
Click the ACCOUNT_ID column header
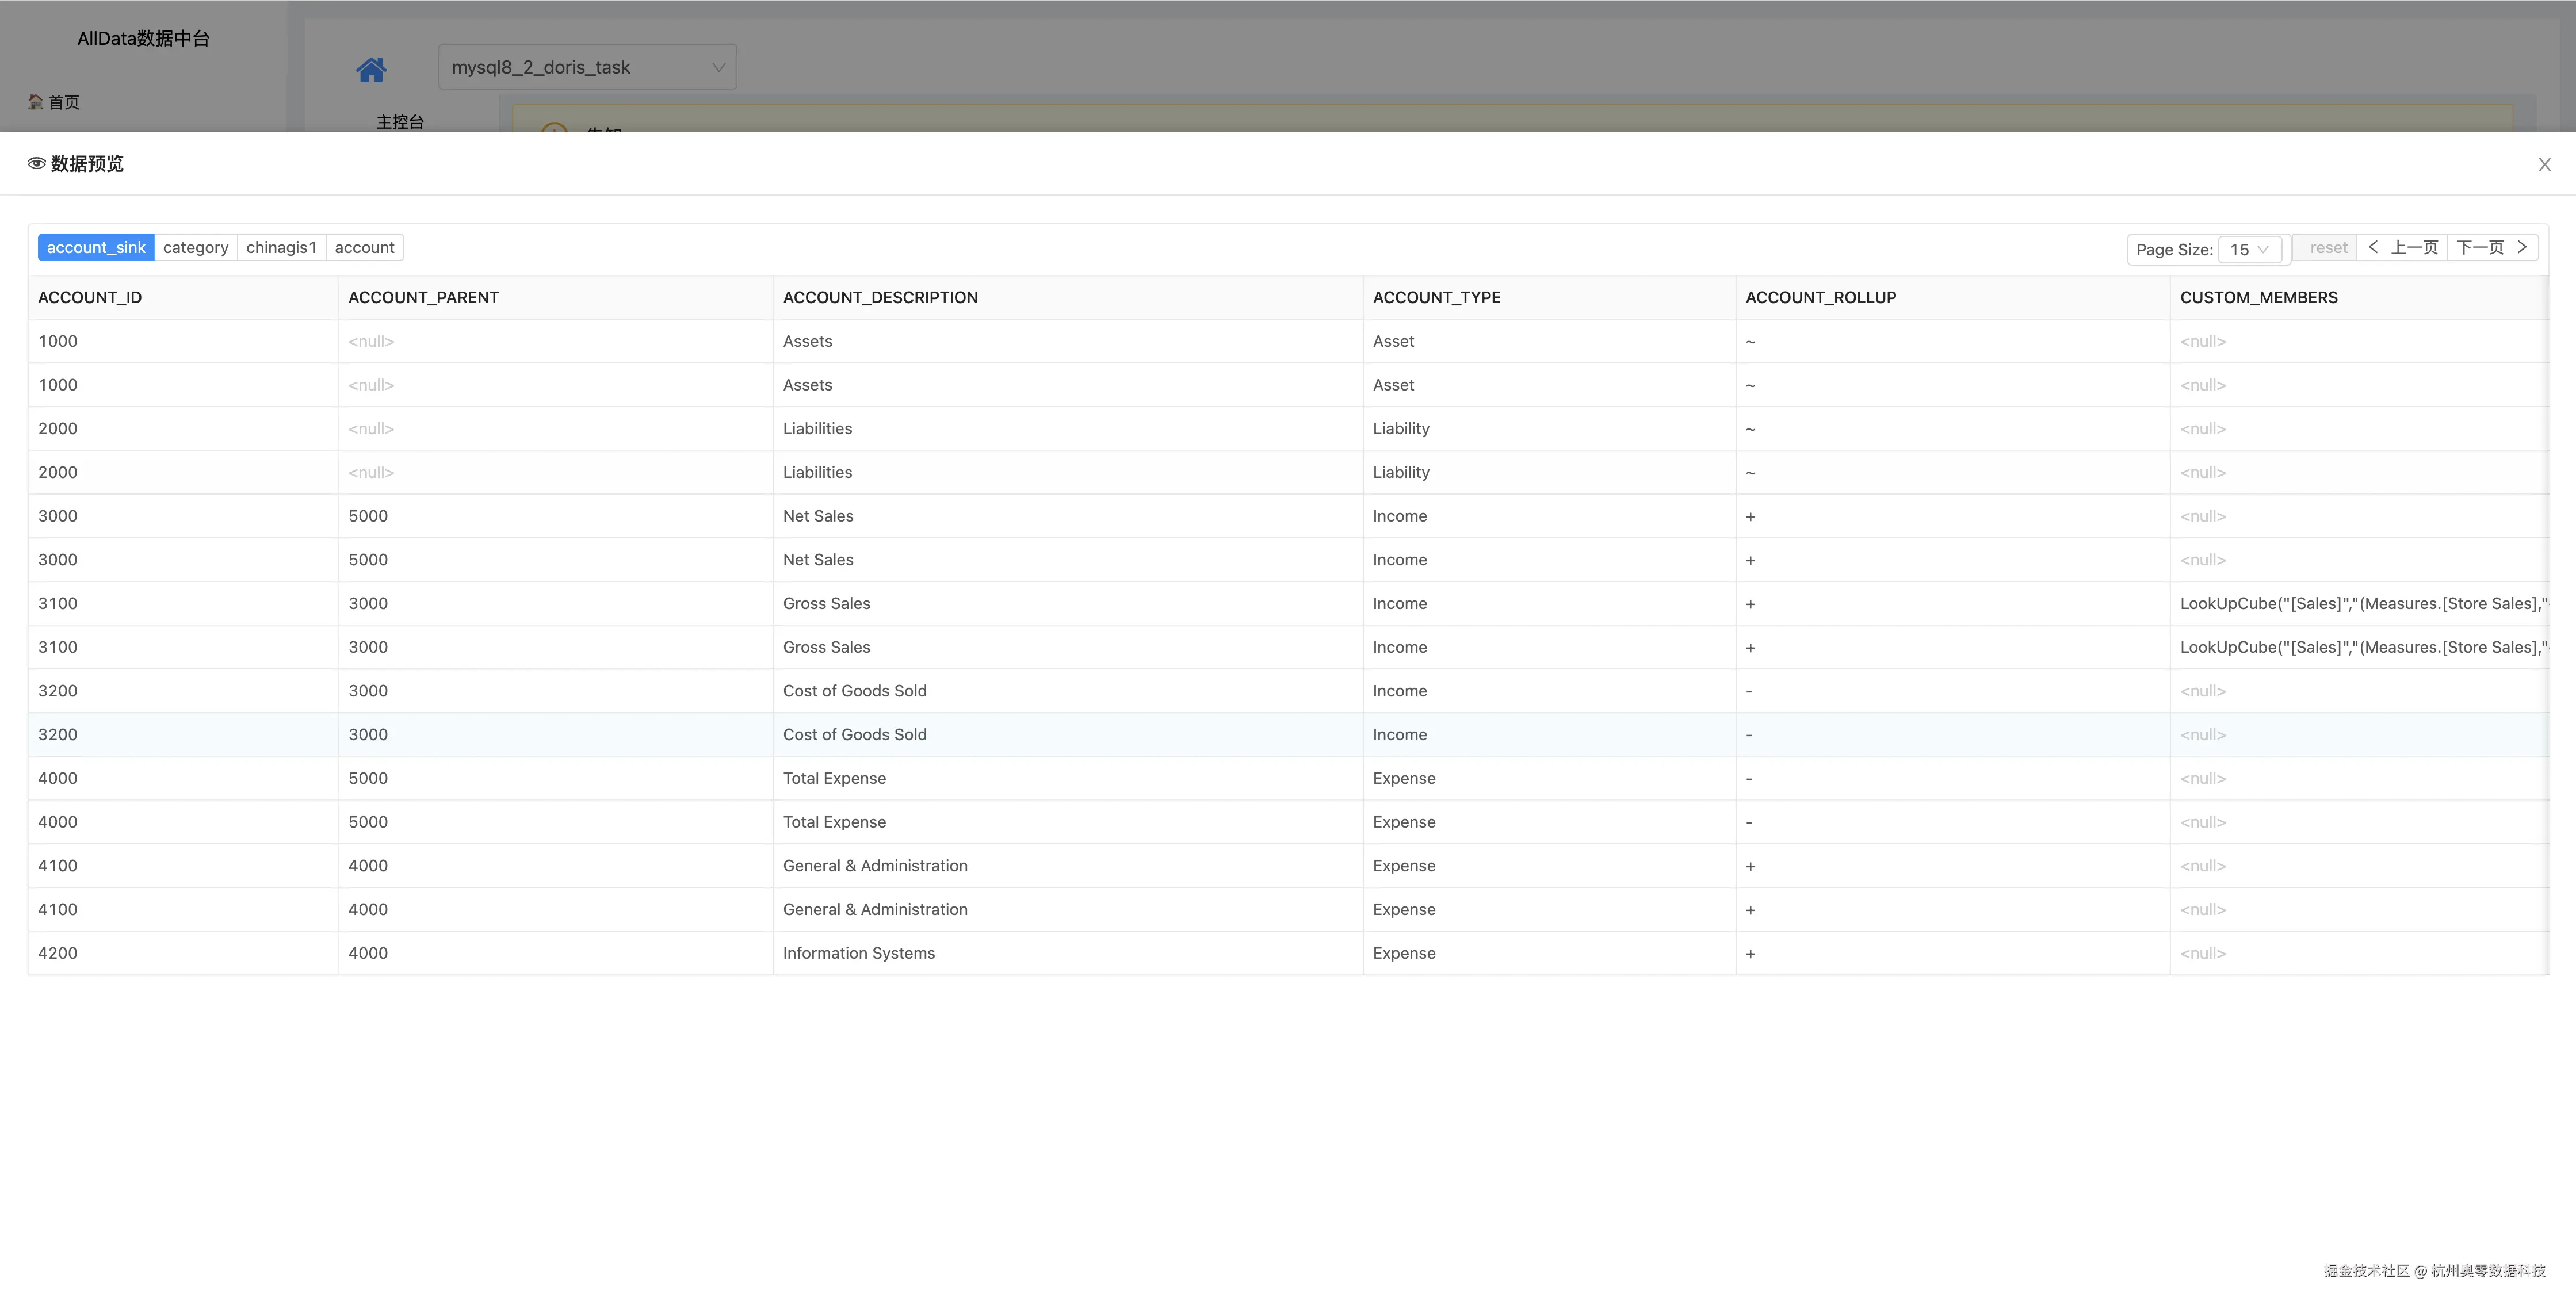coord(90,298)
